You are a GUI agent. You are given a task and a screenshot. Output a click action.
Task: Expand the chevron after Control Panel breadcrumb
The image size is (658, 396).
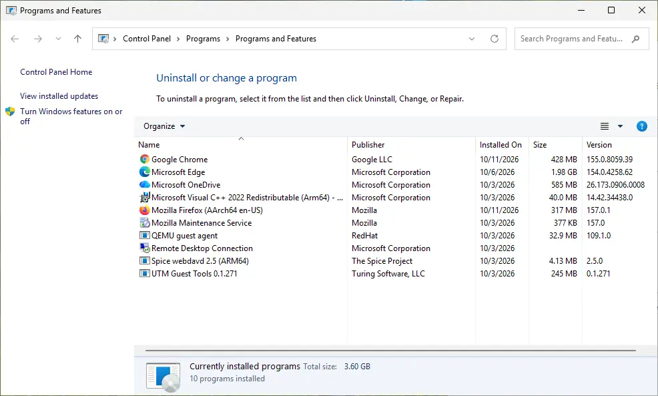178,39
